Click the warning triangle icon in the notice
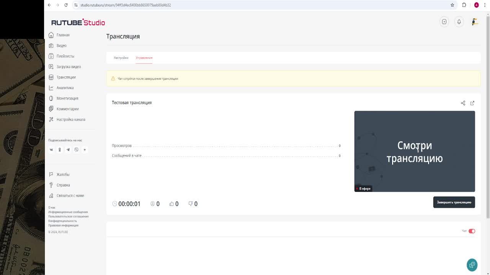 click(x=113, y=79)
